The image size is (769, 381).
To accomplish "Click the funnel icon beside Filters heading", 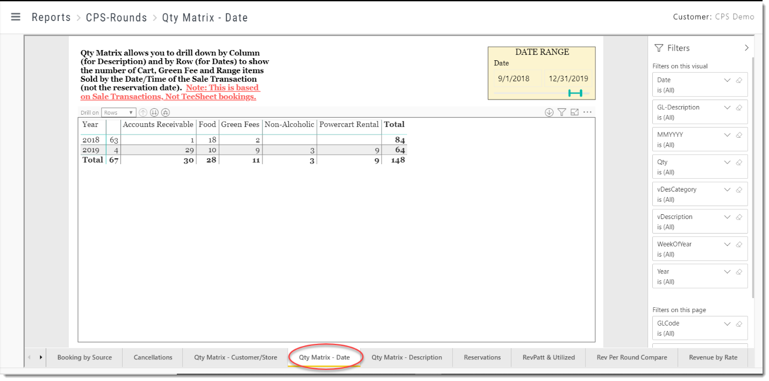I will 659,48.
